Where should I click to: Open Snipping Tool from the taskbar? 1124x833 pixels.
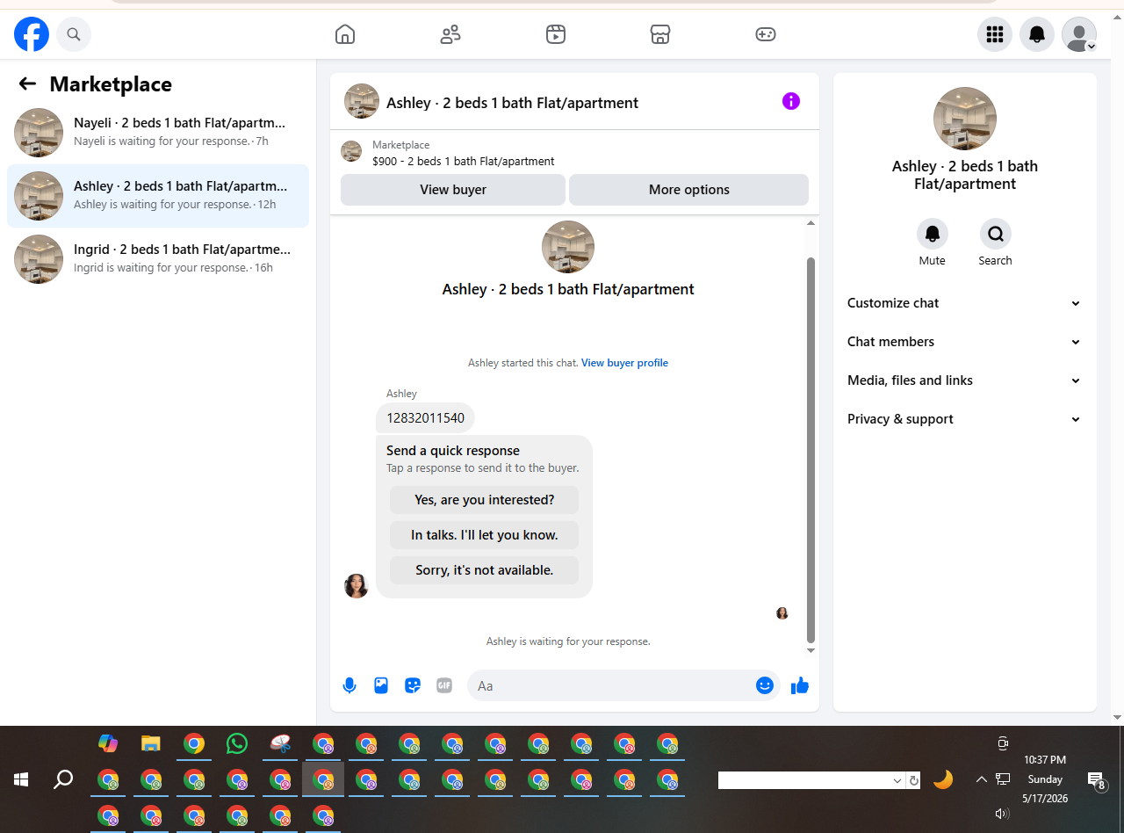(280, 743)
